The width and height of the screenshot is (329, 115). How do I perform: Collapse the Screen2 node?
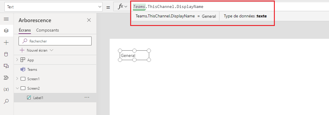[17, 88]
